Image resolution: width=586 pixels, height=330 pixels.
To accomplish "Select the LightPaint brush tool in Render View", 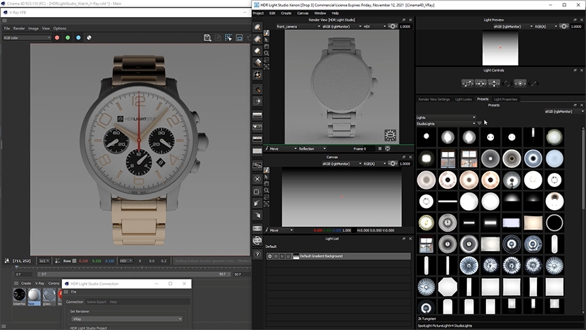I will pyautogui.click(x=266, y=33).
